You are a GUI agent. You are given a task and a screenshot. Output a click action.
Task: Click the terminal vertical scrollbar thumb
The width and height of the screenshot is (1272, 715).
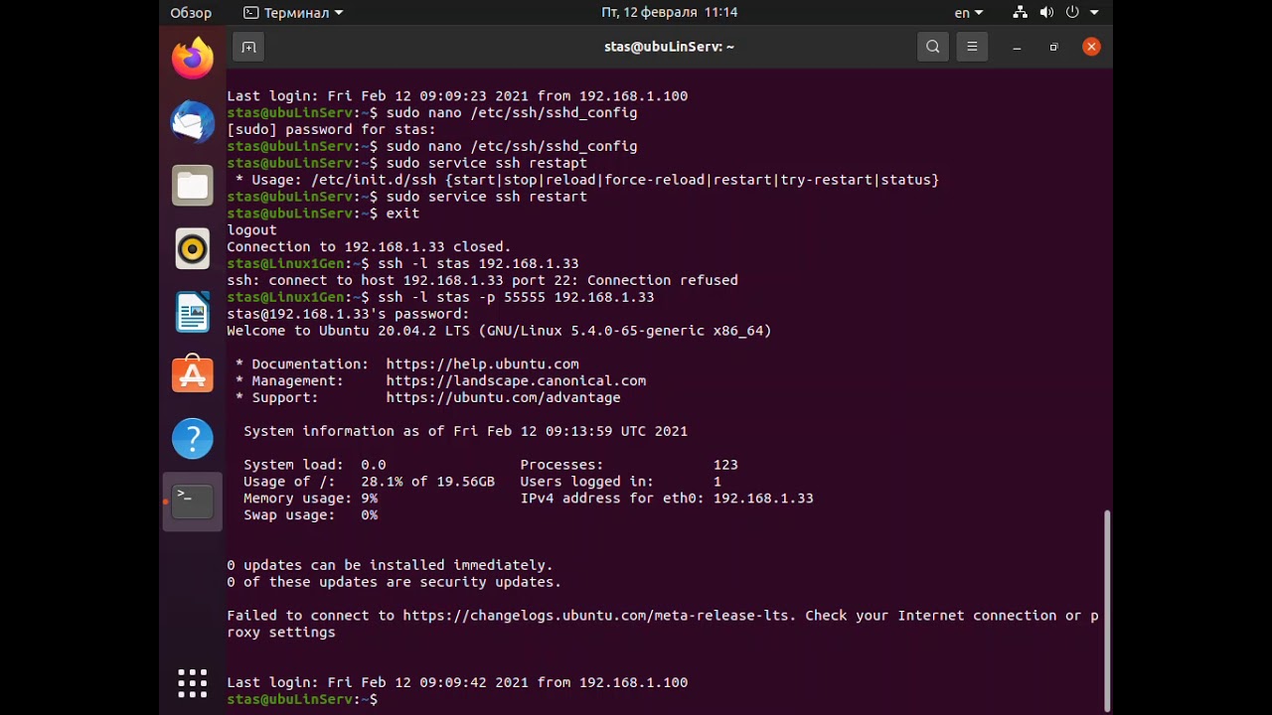[x=1107, y=611]
